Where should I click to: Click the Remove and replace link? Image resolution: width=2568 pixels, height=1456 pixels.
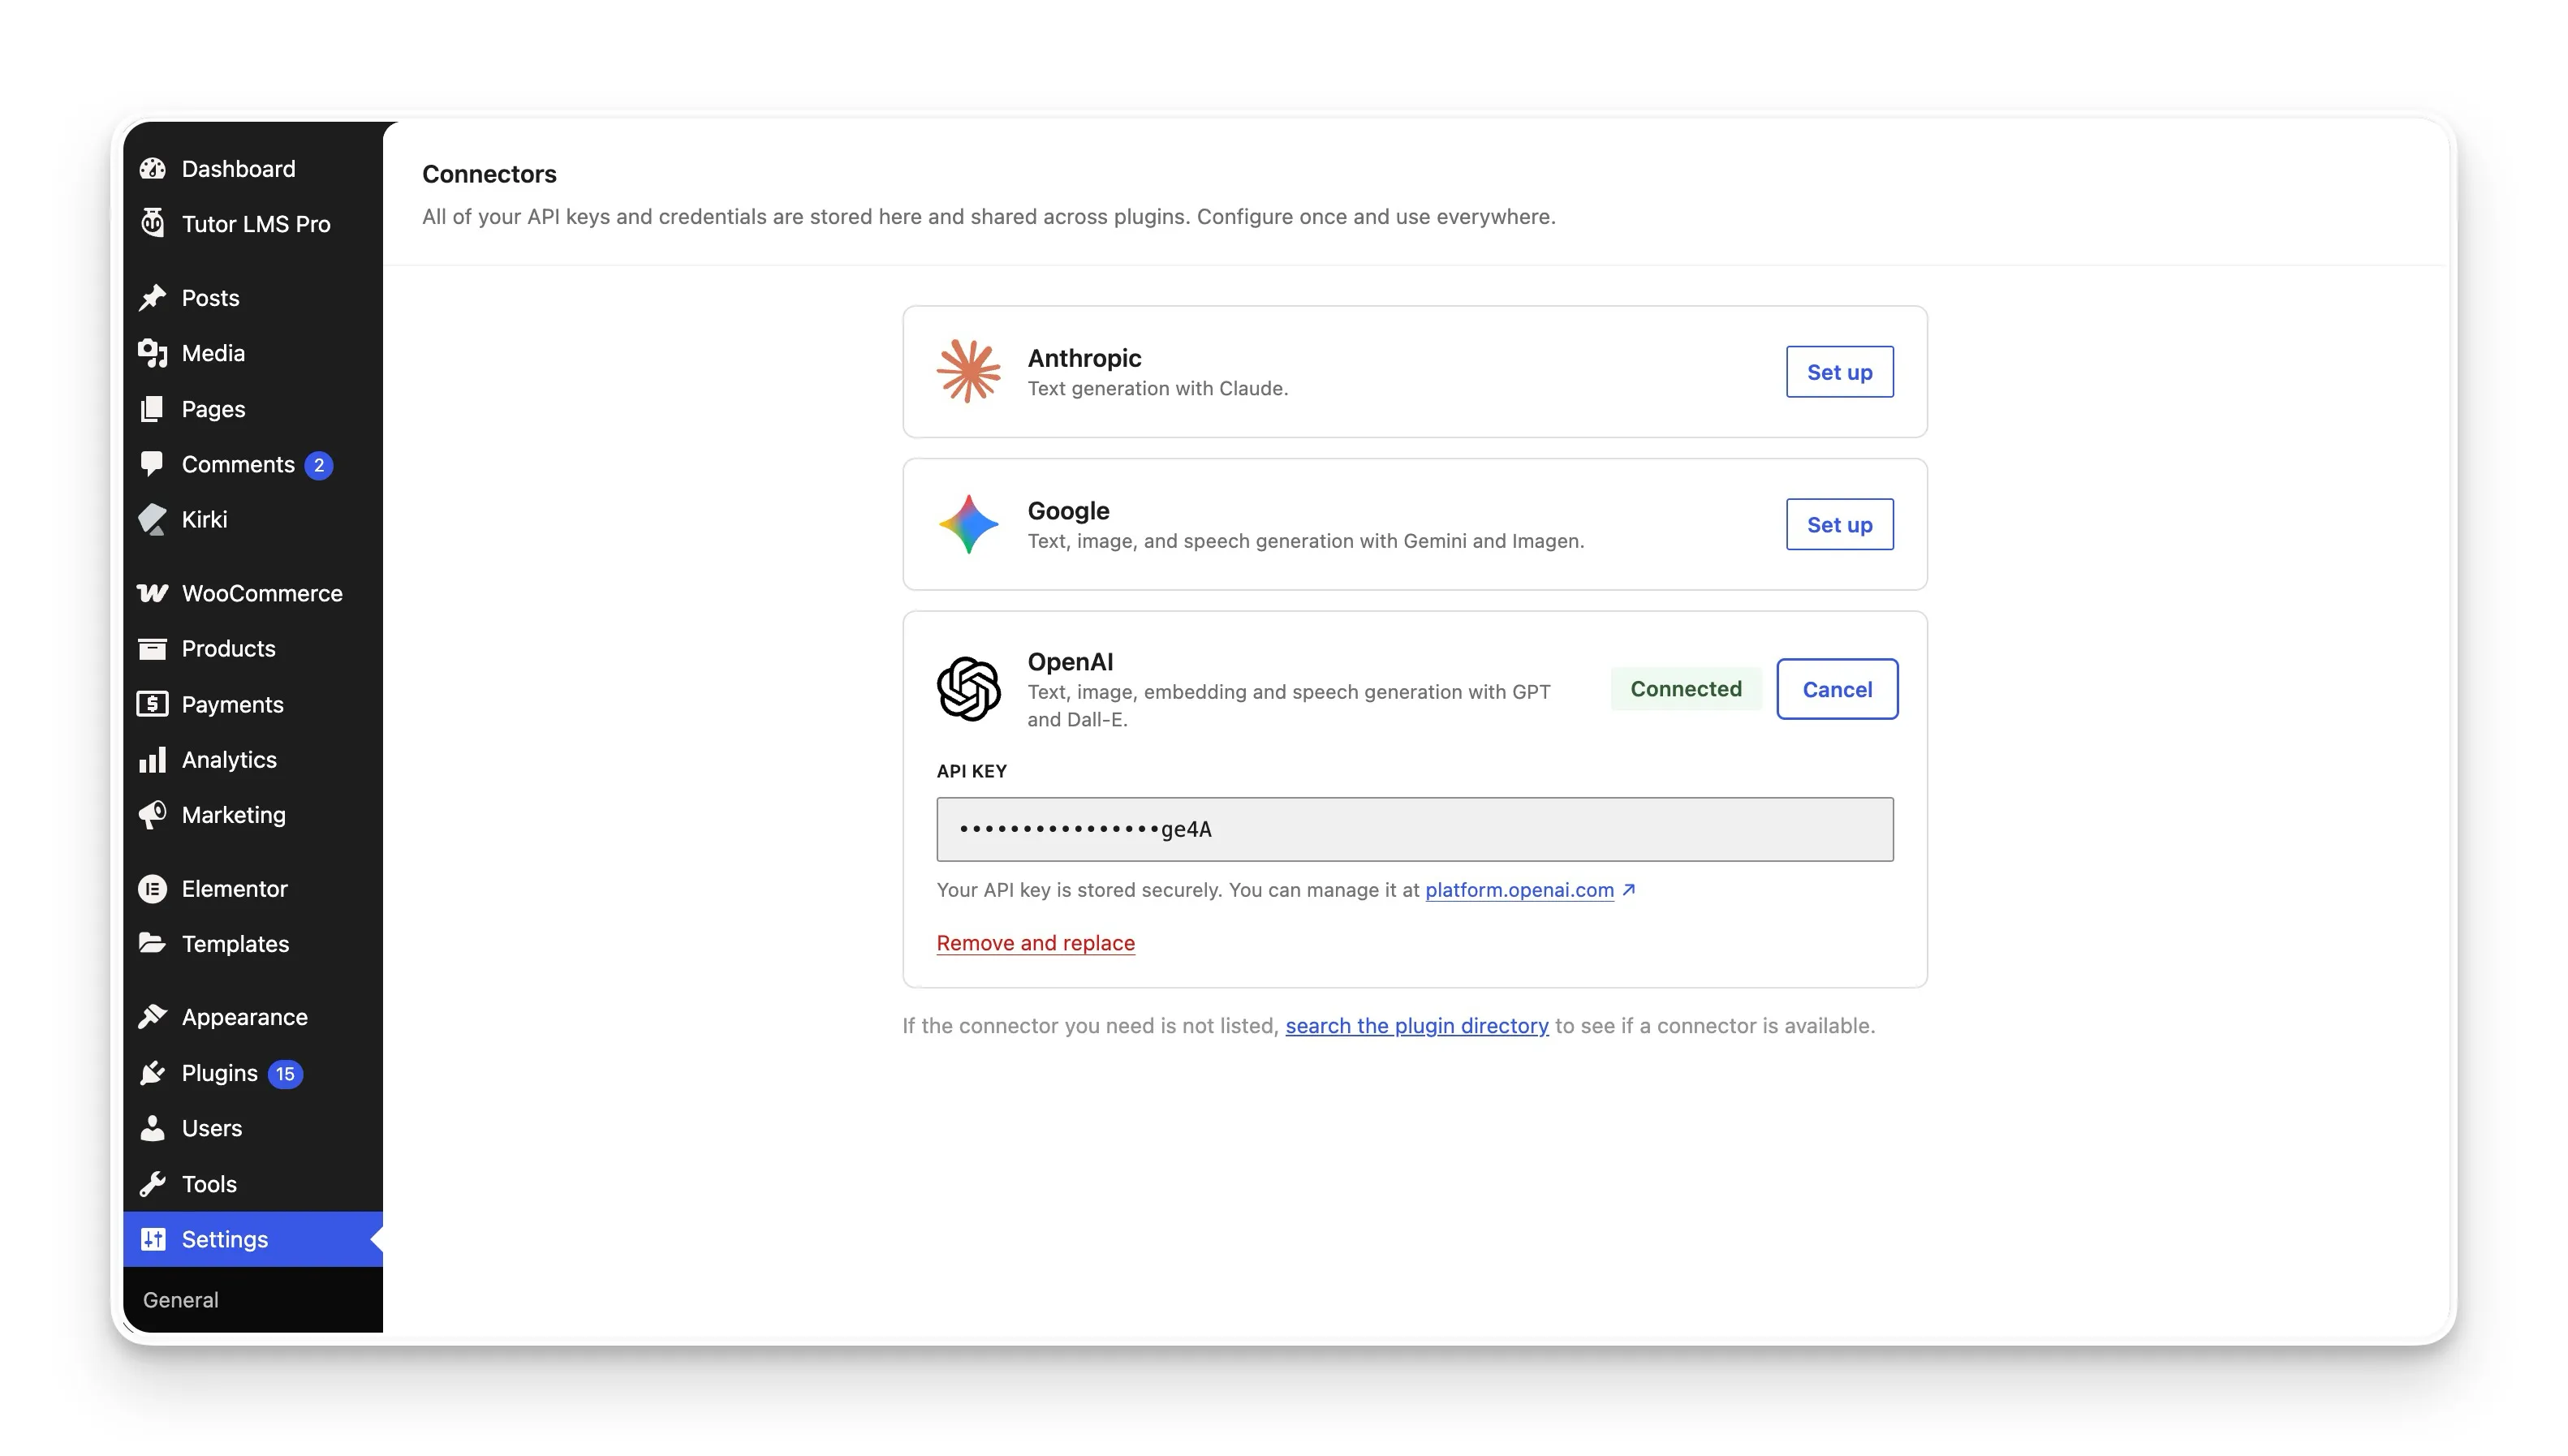tap(1035, 943)
